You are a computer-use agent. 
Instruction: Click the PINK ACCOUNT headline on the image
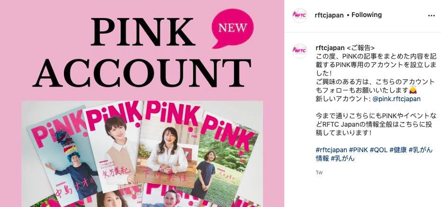point(142,52)
